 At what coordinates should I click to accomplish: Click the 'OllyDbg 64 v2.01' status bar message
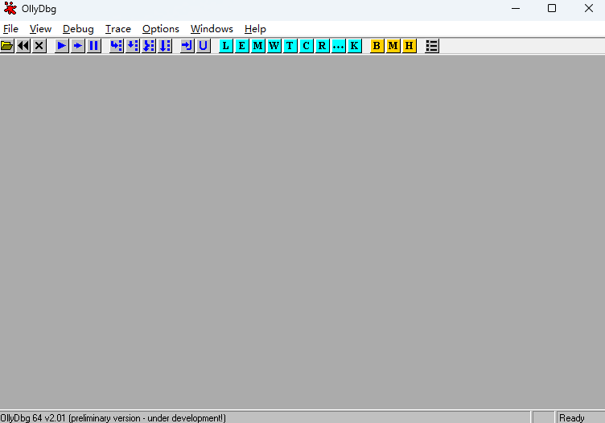[x=113, y=418]
